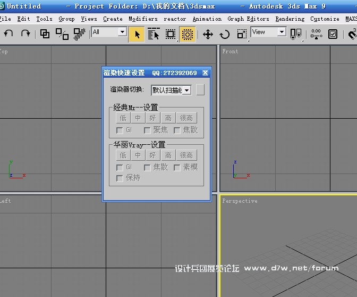The height and width of the screenshot is (297, 357).
Task: Click the 低 button in 华丽Vray设置
Action: coord(123,155)
